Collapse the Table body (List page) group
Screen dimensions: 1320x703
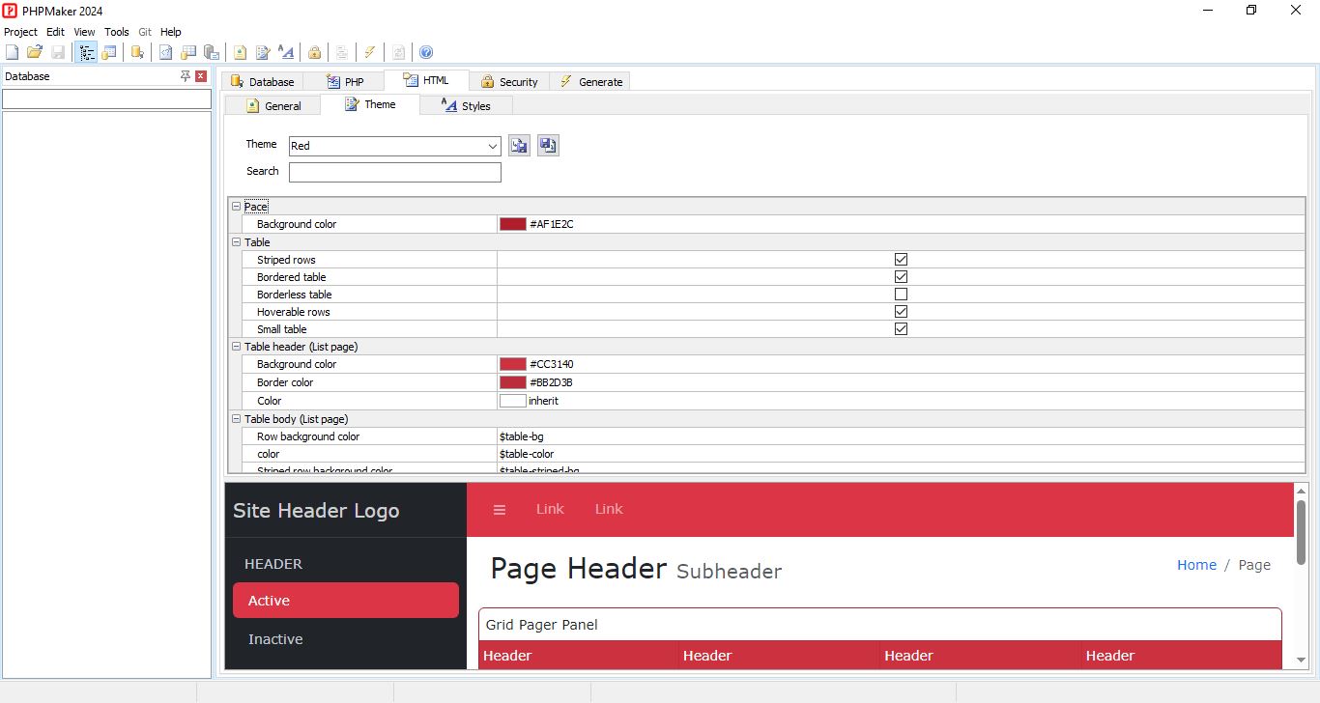(x=236, y=419)
